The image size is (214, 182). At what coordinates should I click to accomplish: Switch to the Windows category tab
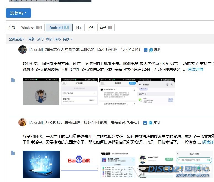pos(31,27)
